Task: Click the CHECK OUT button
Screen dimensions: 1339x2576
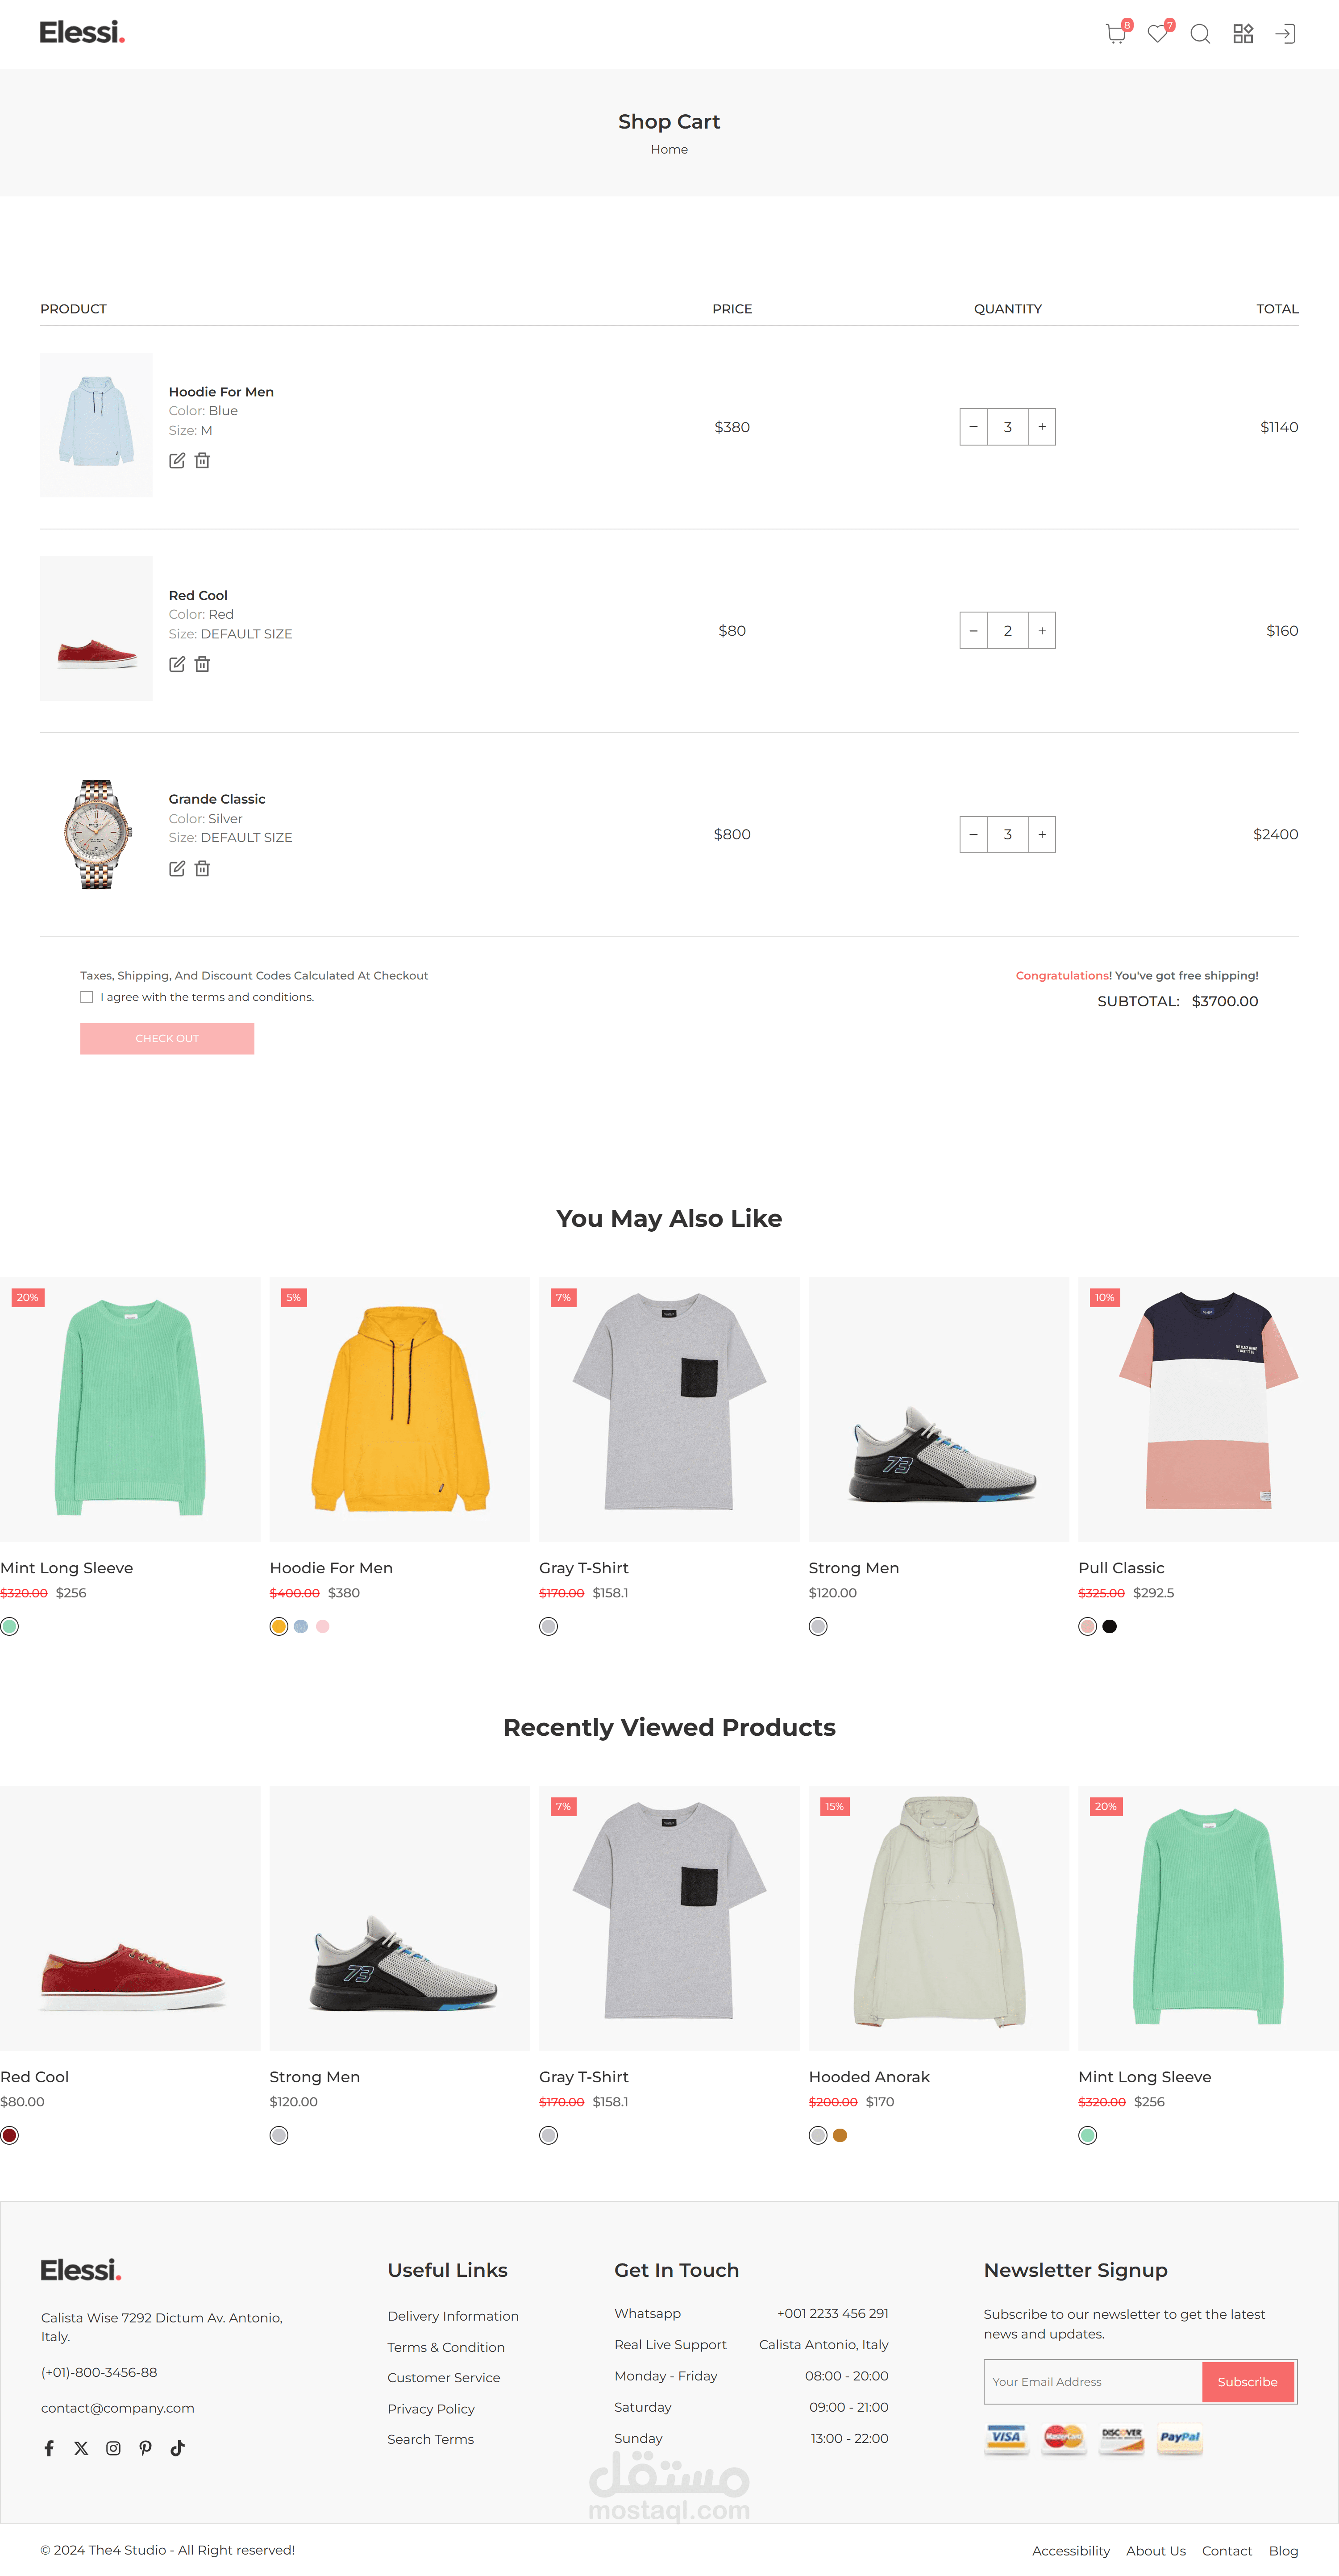Action: click(x=167, y=1038)
